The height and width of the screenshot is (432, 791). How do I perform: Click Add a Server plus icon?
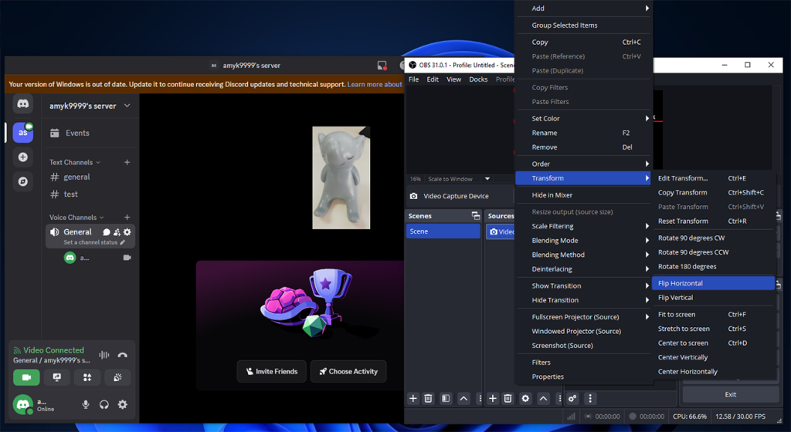pyautogui.click(x=22, y=157)
